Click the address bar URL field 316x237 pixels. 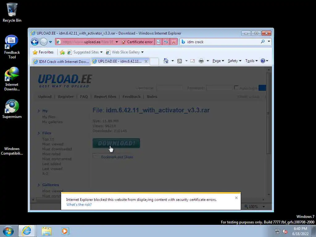(x=88, y=42)
